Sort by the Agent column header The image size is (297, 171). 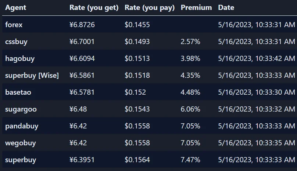pyautogui.click(x=15, y=8)
